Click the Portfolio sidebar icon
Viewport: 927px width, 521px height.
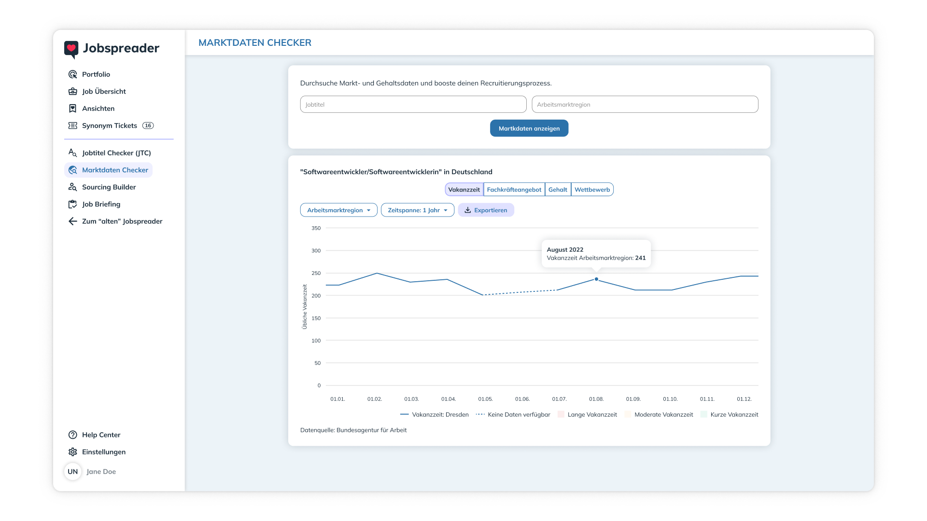pyautogui.click(x=72, y=74)
